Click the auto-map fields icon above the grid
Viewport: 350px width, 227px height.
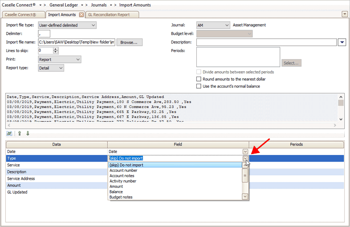click(9, 134)
